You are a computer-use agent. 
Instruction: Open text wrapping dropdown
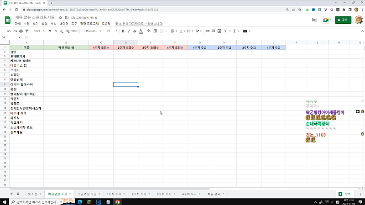[190, 31]
